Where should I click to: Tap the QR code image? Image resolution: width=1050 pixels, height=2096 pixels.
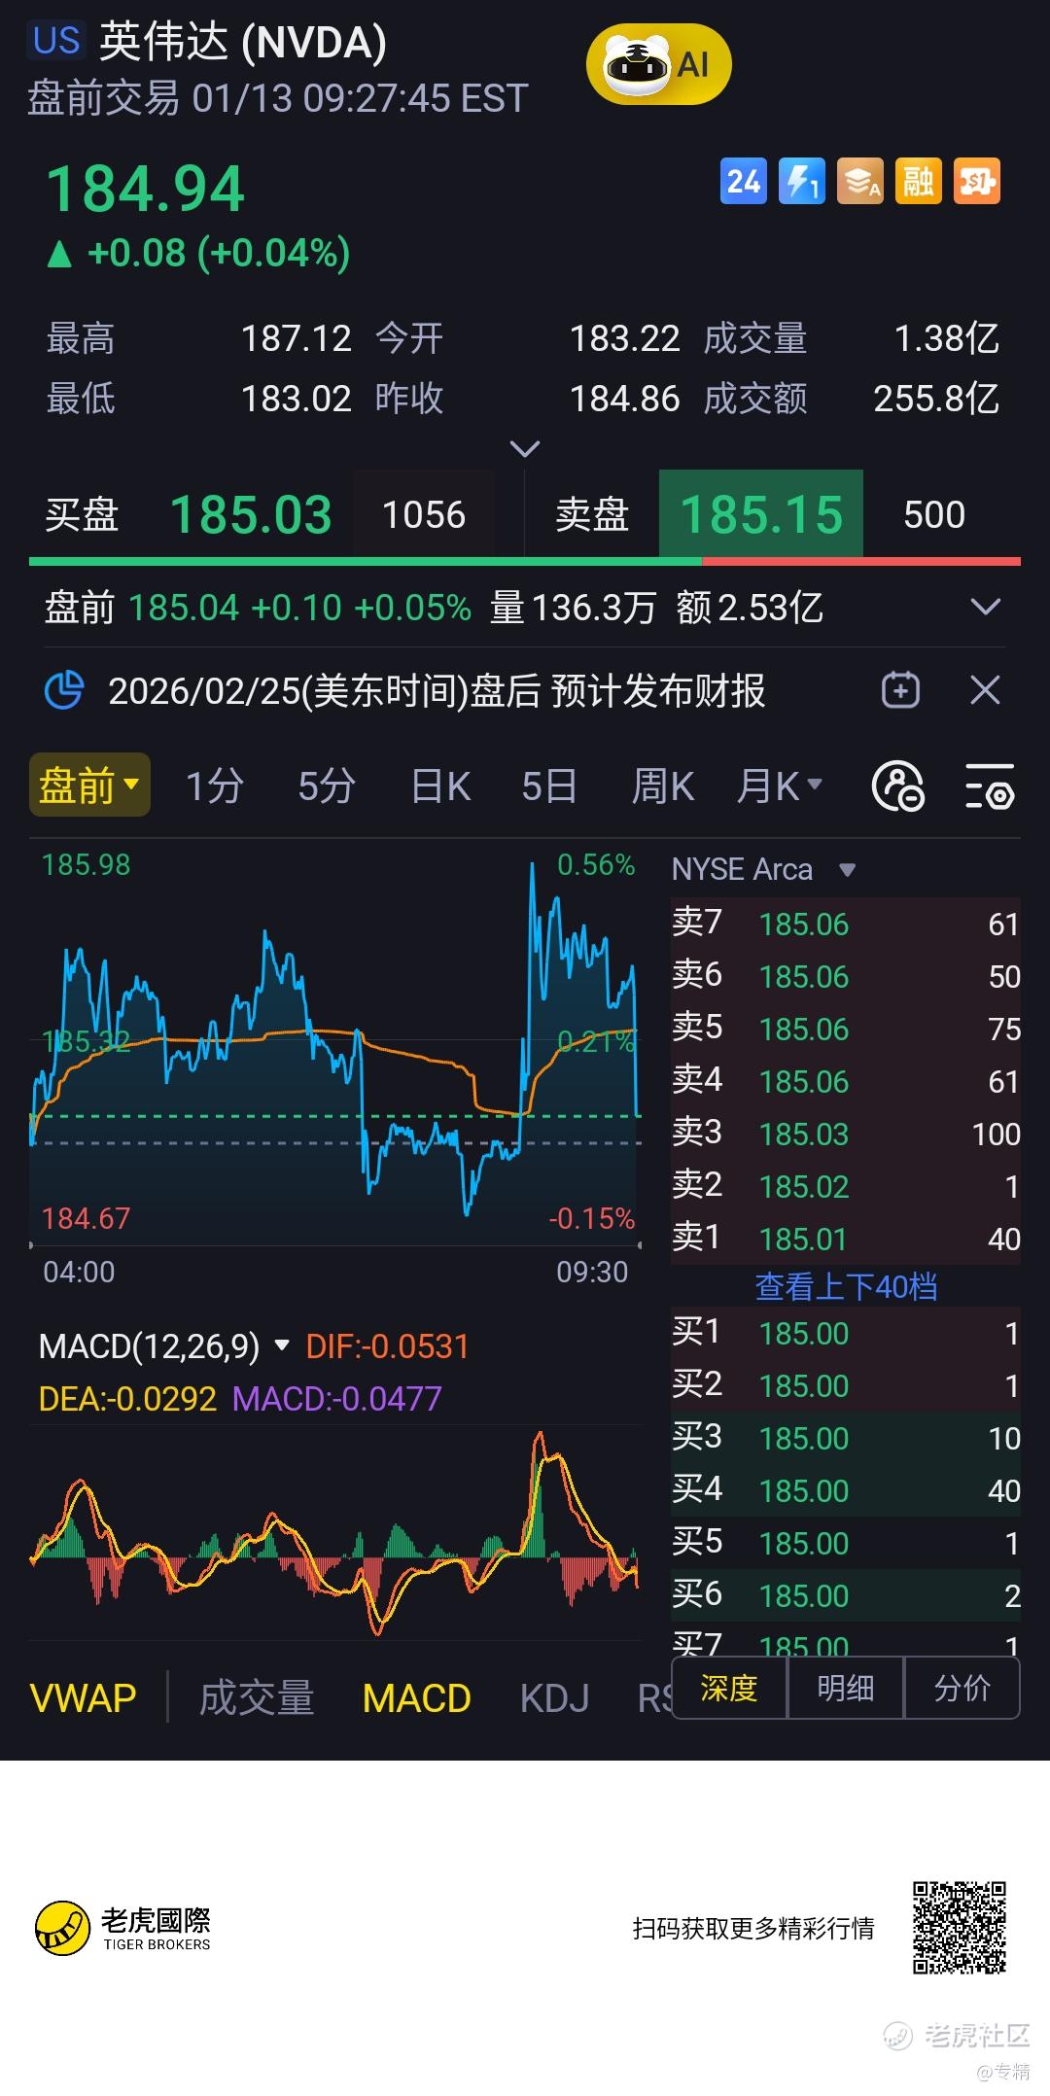coord(959,1928)
